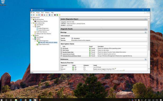Open Settings gear on the taskbar
163x101 pixels.
(x=26, y=100)
